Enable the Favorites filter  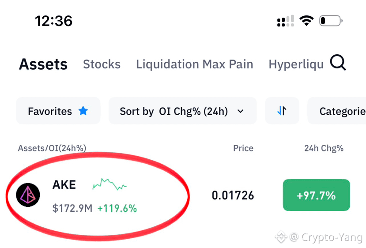(58, 111)
